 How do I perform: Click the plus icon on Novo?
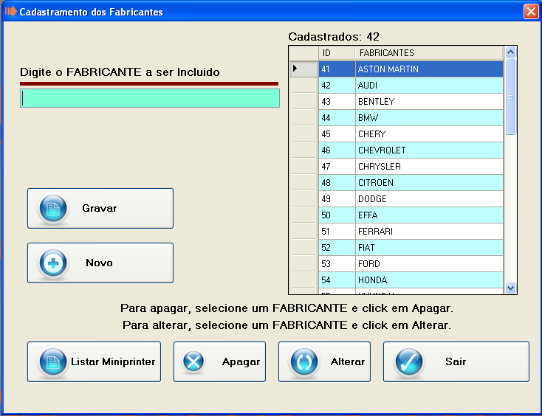tap(53, 263)
